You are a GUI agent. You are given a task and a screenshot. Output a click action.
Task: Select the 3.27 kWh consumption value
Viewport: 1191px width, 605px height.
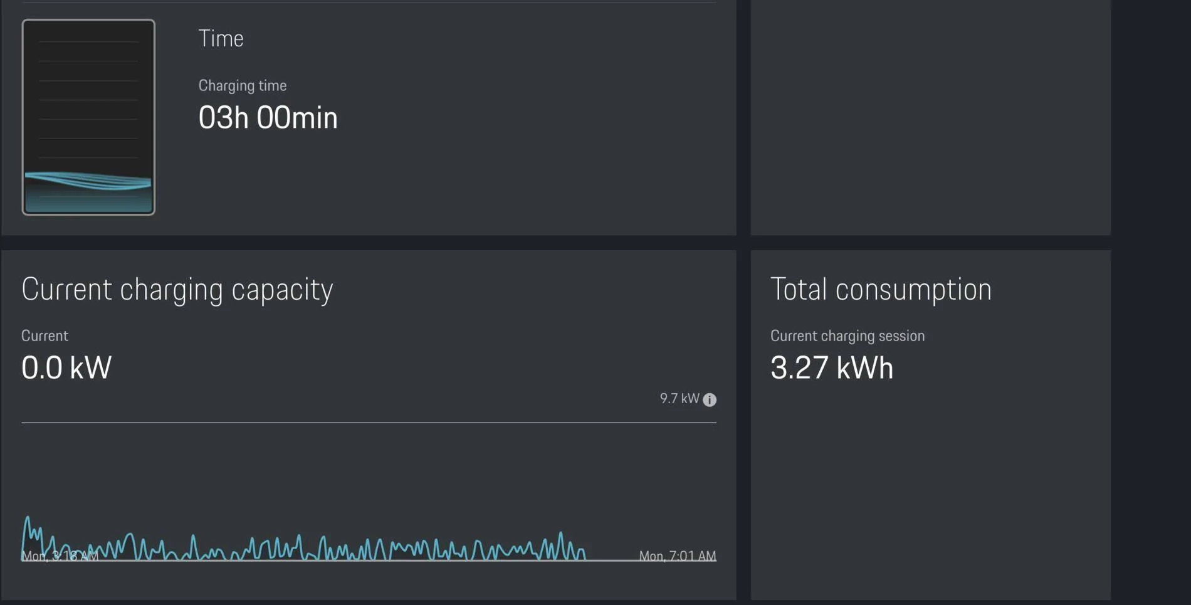pos(832,367)
